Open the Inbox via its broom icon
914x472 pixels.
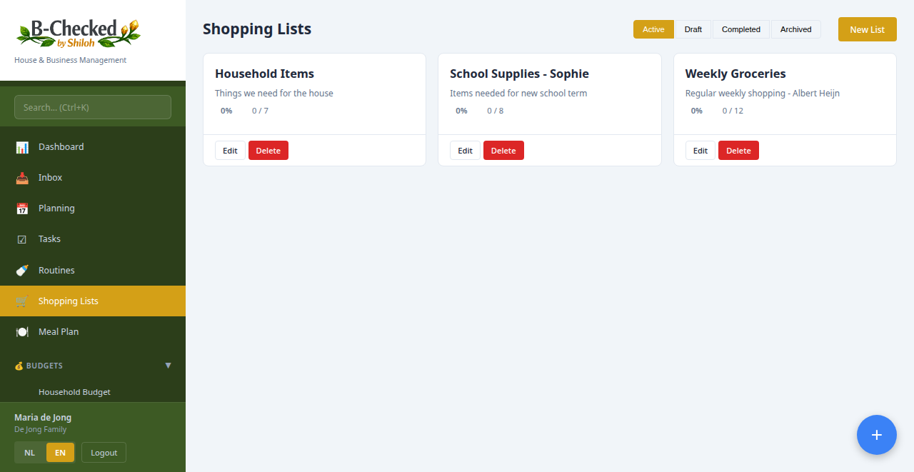tap(22, 177)
